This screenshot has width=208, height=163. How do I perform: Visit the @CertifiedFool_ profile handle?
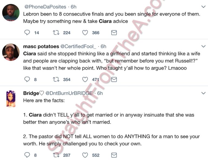[79, 46]
